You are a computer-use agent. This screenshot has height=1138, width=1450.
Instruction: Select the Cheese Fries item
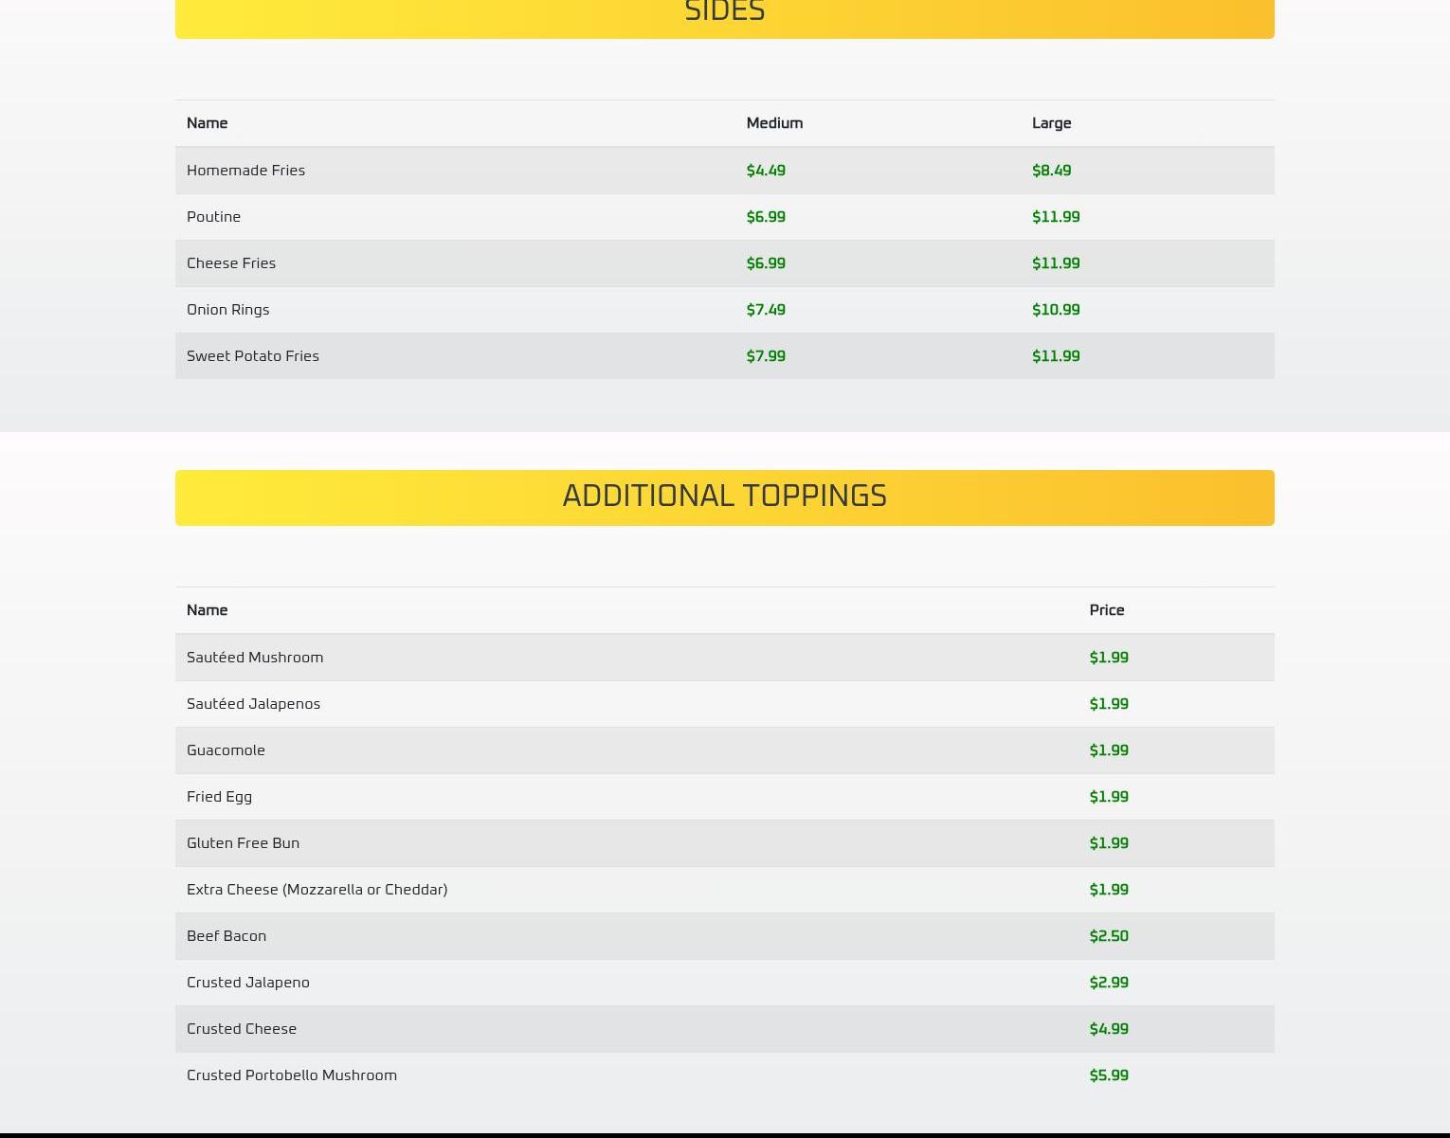231,263
